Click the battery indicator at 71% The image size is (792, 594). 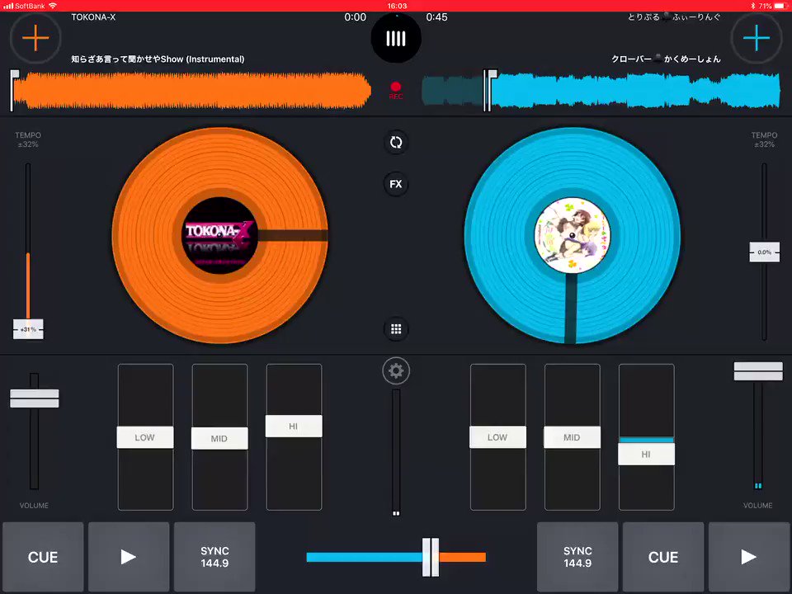[x=772, y=6]
